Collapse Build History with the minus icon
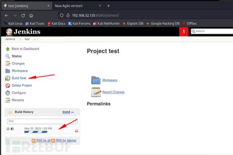 coord(73,112)
